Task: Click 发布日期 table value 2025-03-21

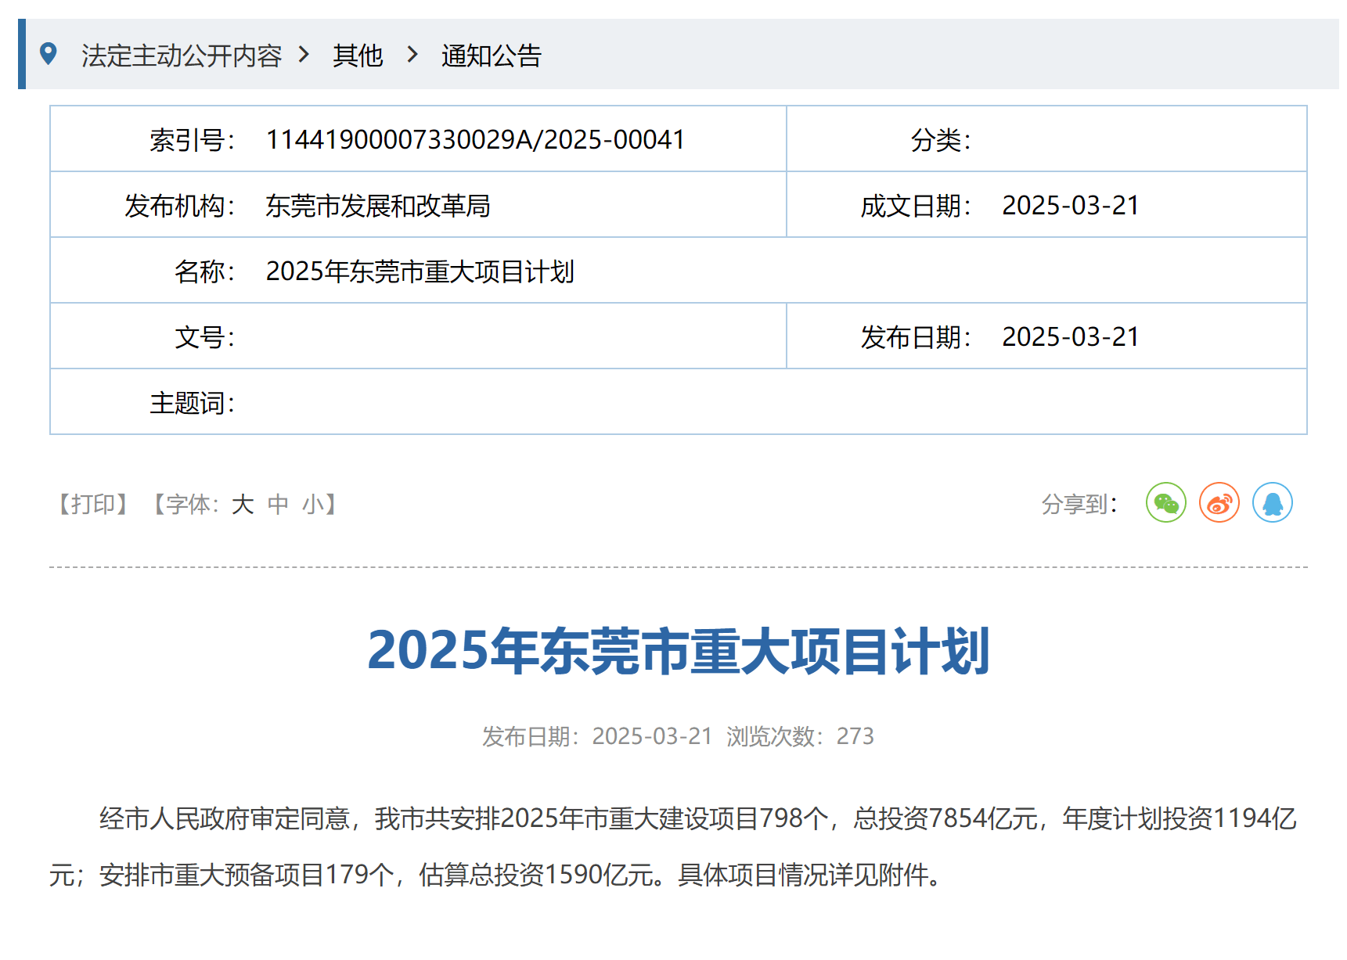Action: (x=1070, y=337)
